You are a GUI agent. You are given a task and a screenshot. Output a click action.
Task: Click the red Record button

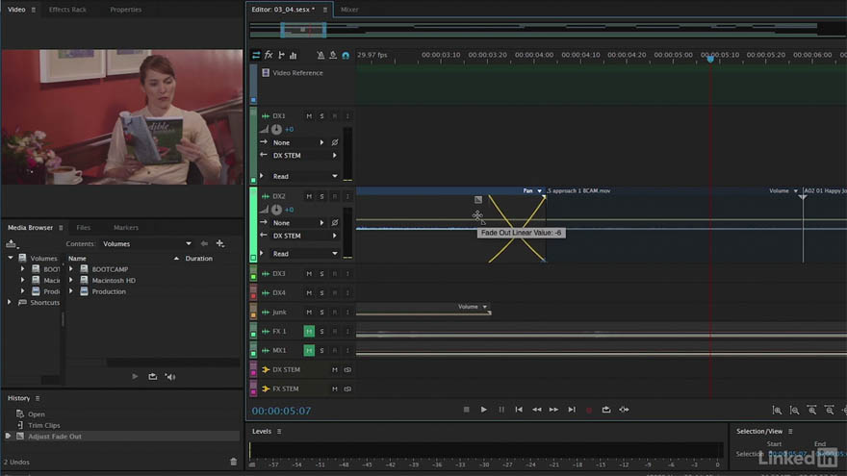[x=589, y=411]
